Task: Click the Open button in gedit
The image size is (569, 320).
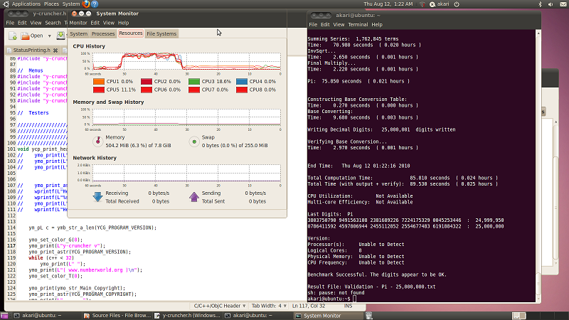Action: coord(32,35)
